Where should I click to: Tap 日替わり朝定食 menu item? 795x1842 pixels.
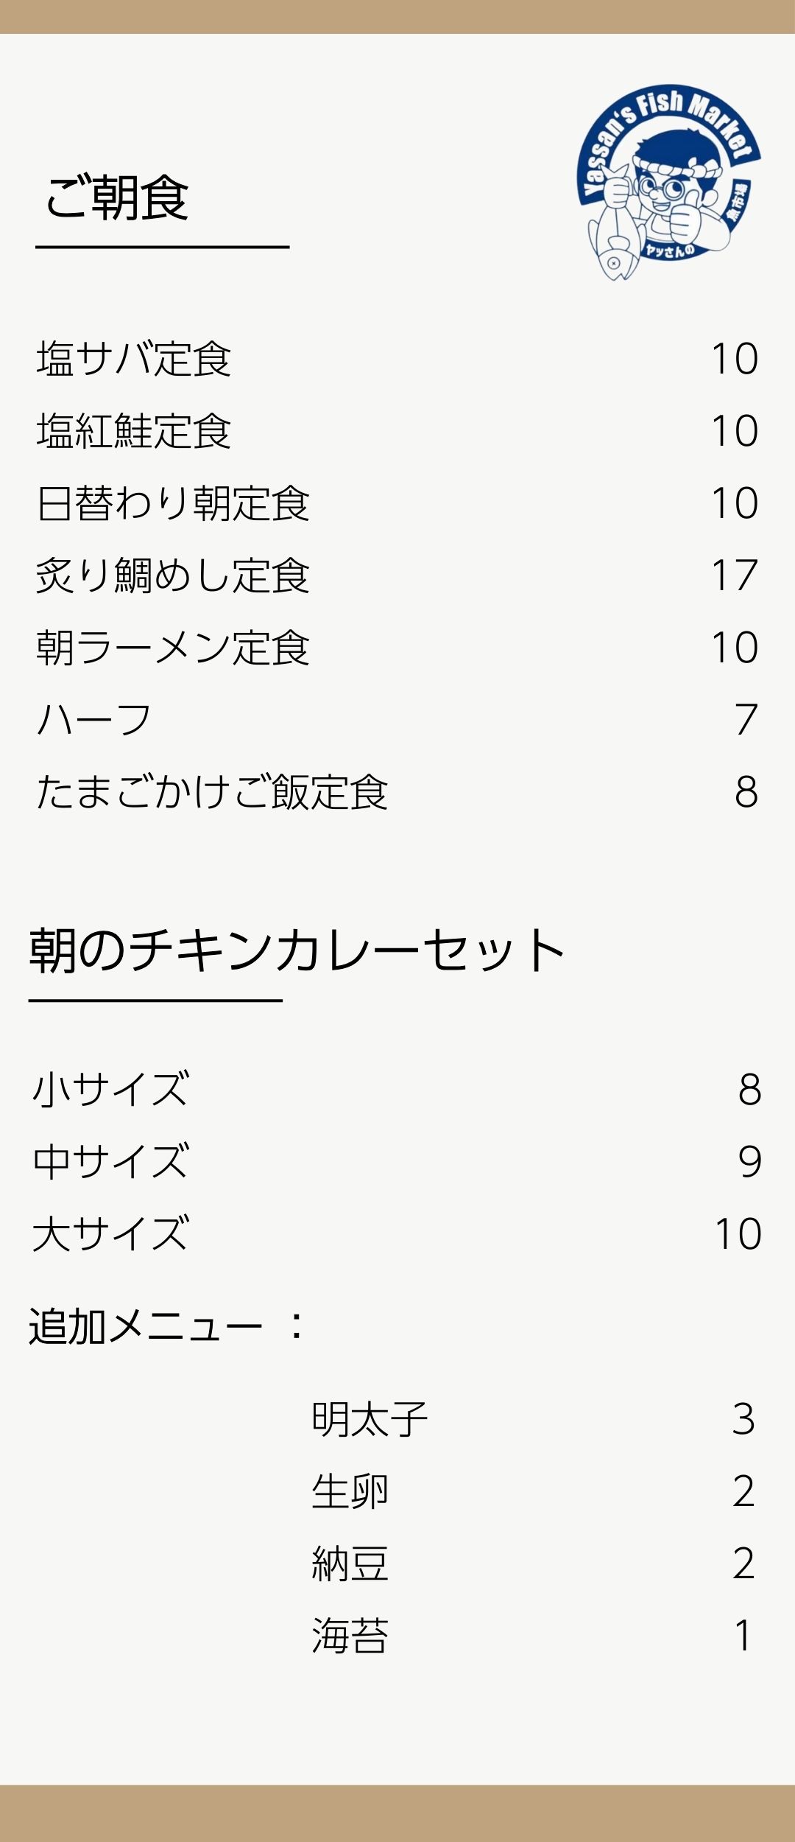coord(173,503)
